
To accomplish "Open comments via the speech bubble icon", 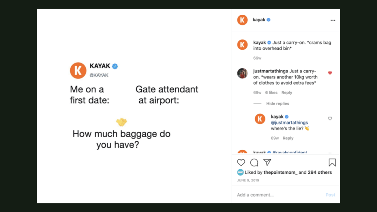I will click(x=254, y=162).
